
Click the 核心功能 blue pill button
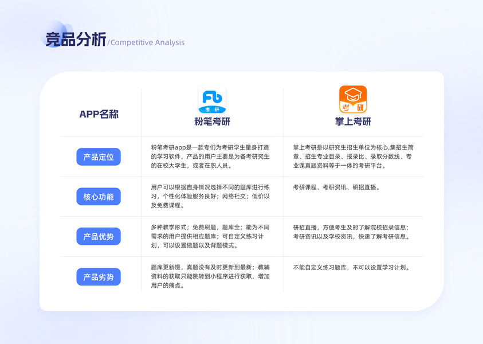(99, 197)
